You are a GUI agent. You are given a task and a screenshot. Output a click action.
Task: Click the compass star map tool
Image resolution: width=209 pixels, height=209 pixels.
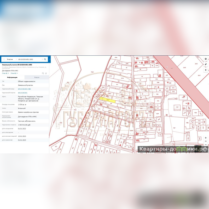[x=206, y=70]
